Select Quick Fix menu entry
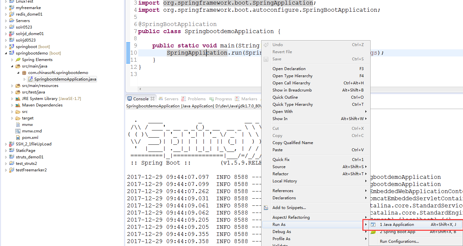 315,160
